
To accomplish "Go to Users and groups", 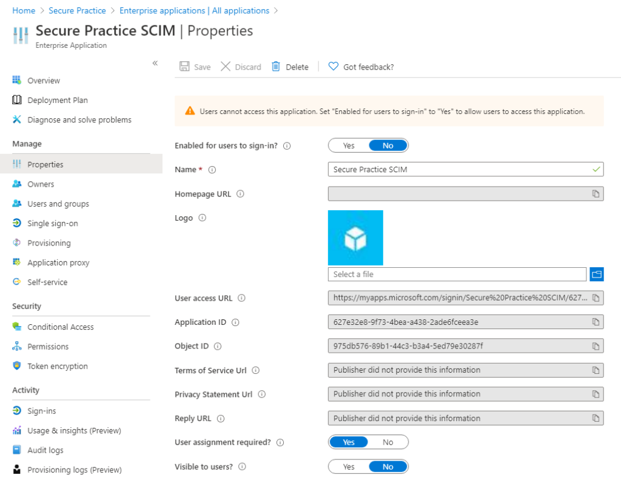I will tap(59, 203).
